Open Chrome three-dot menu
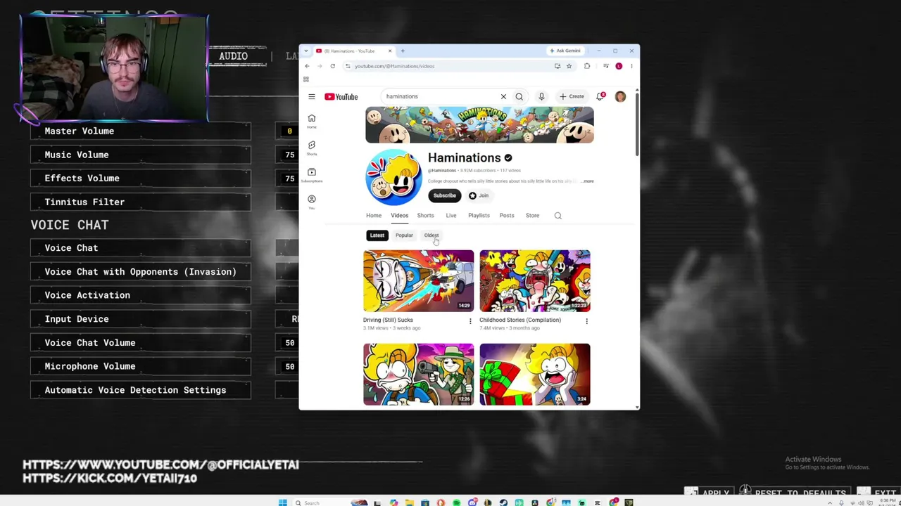The height and width of the screenshot is (506, 901). (631, 66)
